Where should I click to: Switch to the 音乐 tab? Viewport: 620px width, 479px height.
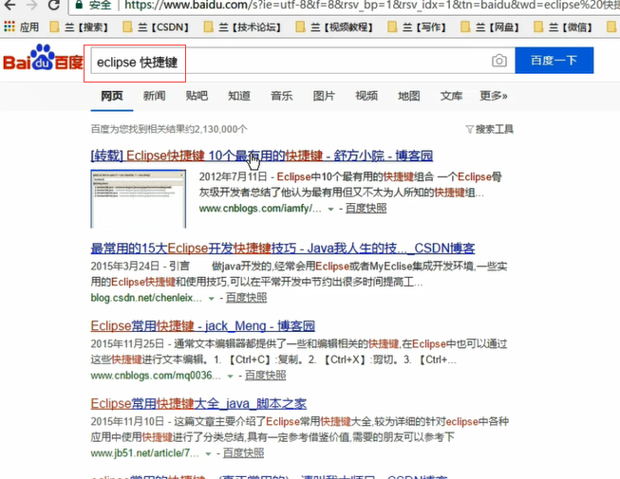pos(282,96)
